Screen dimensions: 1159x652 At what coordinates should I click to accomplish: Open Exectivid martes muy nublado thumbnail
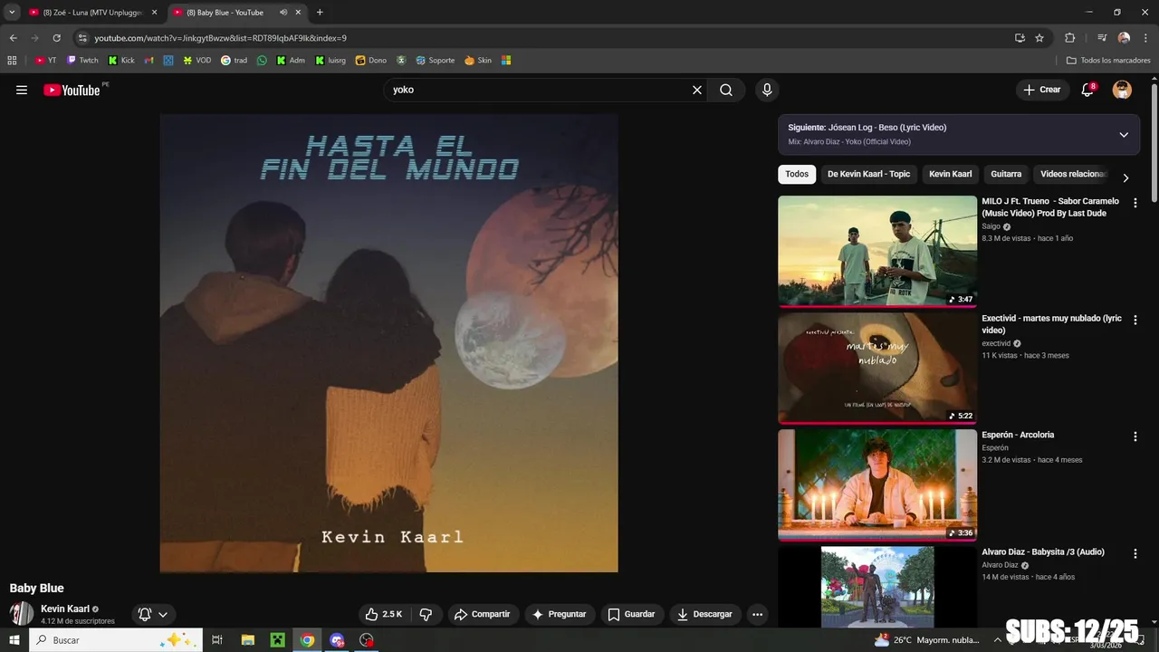877,369
